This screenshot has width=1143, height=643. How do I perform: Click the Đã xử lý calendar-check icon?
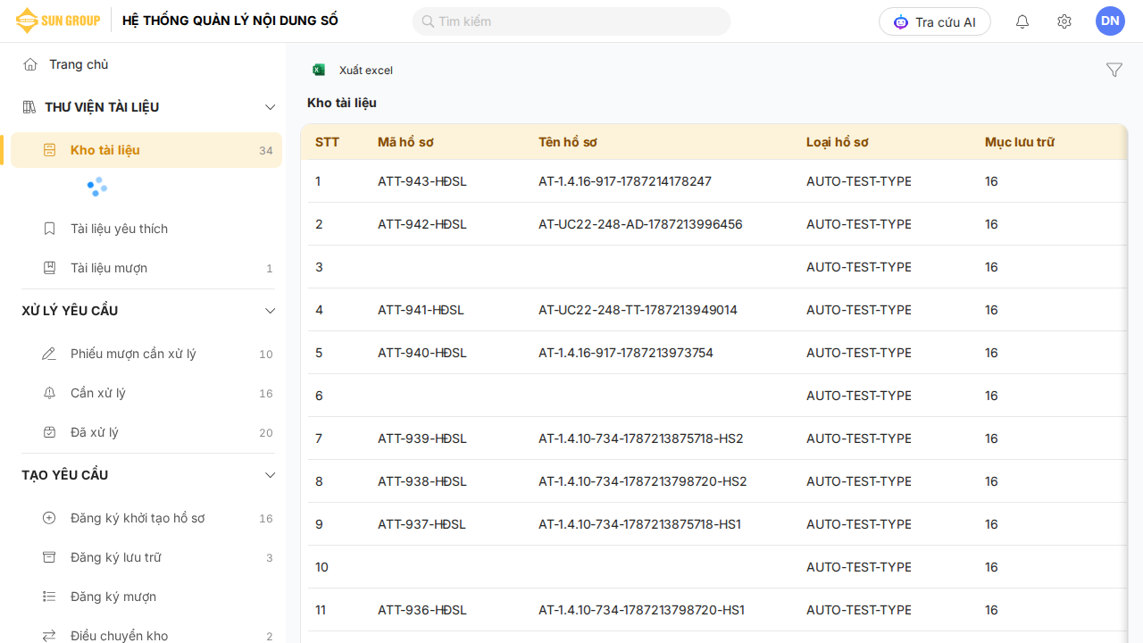click(x=50, y=432)
